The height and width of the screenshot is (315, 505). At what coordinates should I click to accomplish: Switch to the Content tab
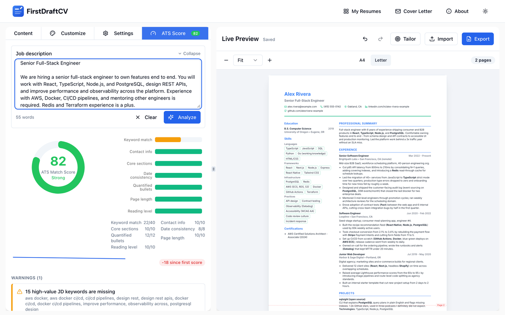click(23, 33)
